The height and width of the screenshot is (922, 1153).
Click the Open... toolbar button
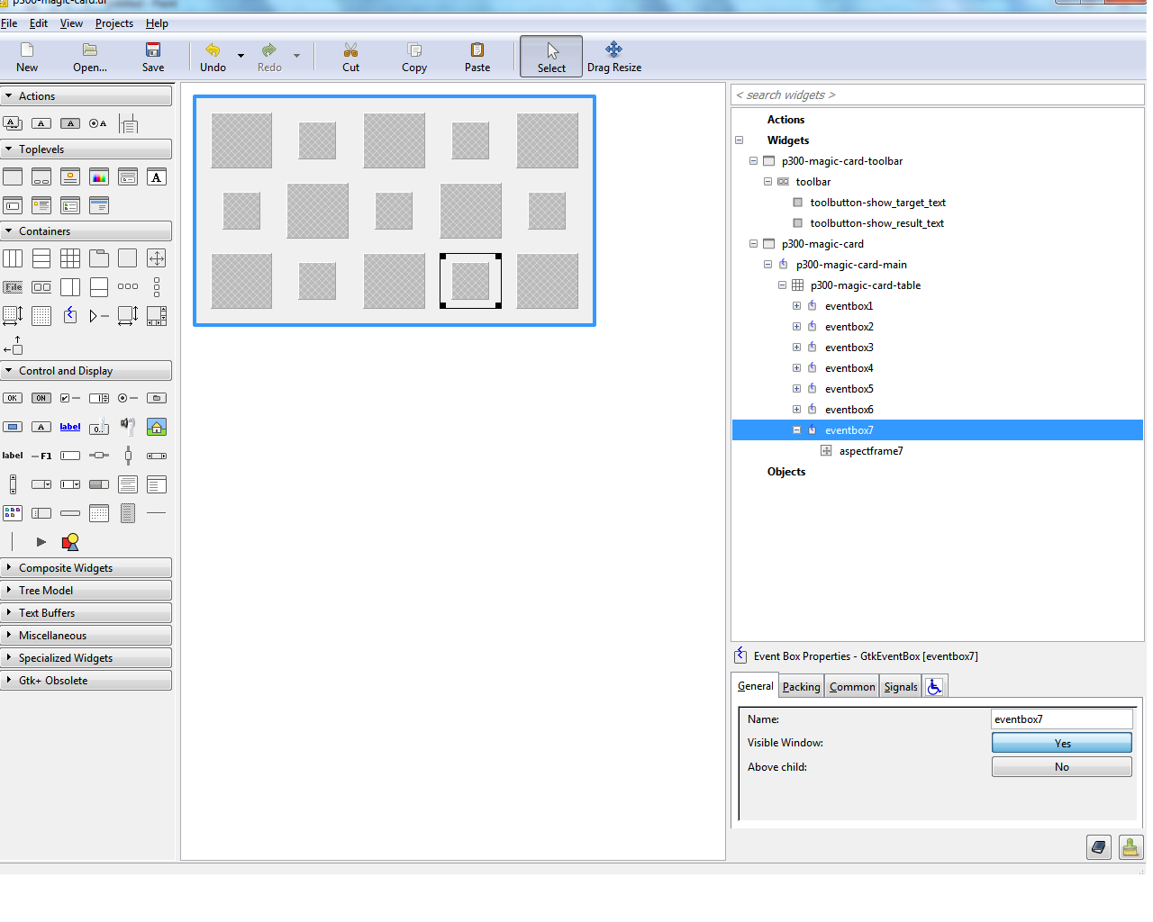click(x=90, y=57)
